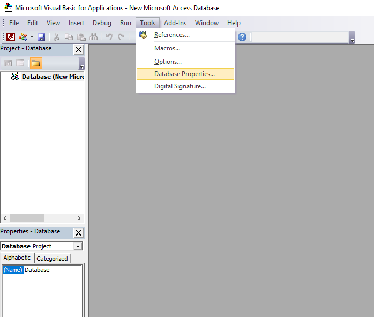Click the References book icon in menu
374x317 pixels.
(143, 35)
